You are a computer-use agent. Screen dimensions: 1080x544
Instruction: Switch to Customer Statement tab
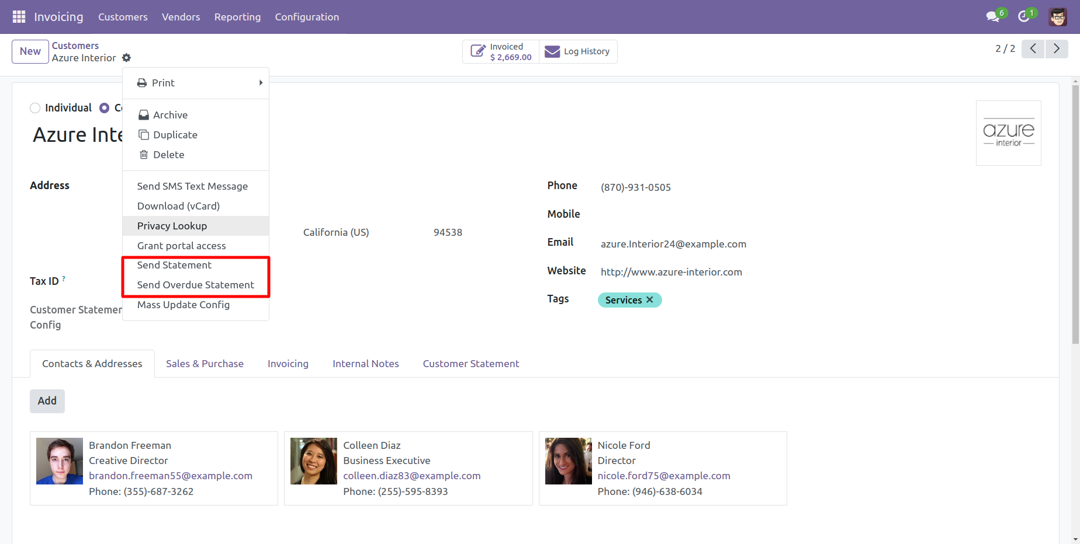(471, 364)
